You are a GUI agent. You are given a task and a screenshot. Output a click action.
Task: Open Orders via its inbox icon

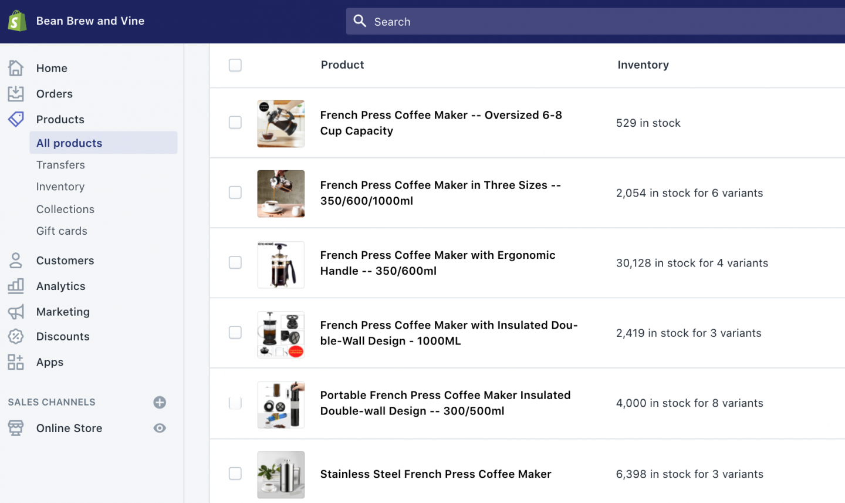(16, 94)
